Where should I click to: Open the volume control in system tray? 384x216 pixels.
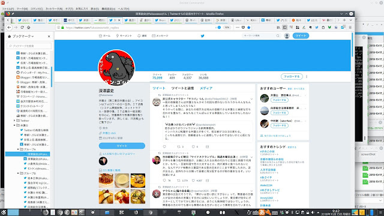coord(313,212)
